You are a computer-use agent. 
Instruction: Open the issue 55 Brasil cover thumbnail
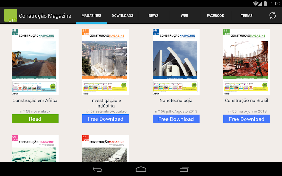246,62
